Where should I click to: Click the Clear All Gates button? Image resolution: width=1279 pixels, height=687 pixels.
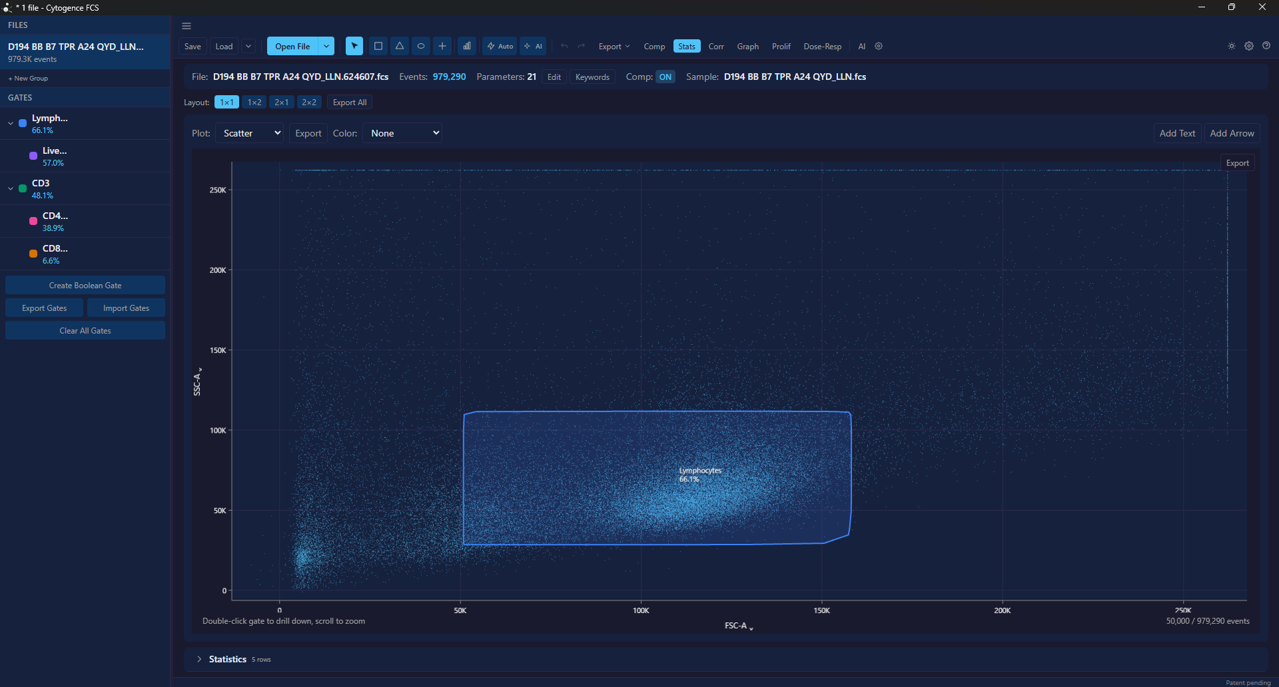[x=85, y=330]
